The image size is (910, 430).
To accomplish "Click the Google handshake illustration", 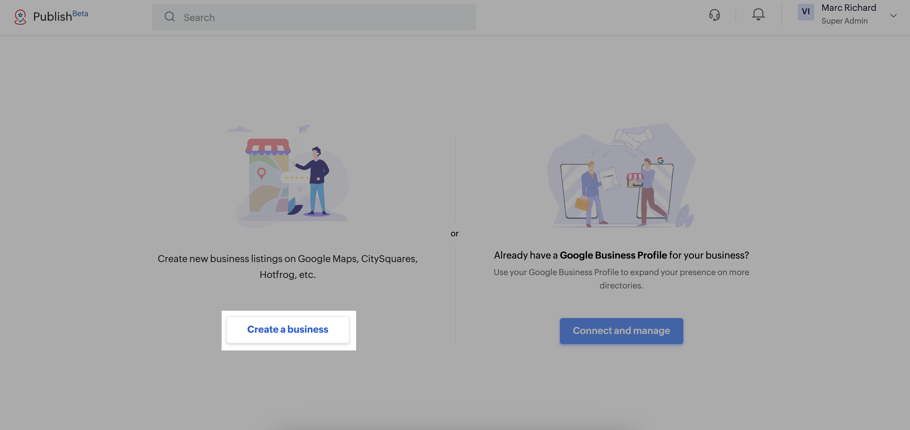I will tap(621, 175).
